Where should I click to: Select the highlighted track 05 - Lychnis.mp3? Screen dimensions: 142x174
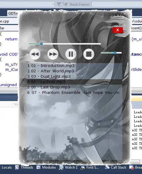tap(74, 82)
